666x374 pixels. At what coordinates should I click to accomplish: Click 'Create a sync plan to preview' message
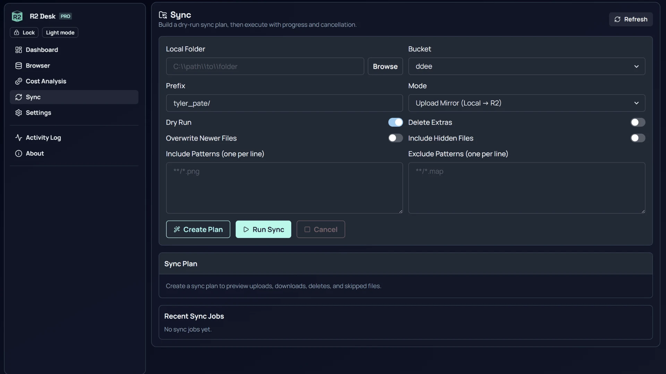tap(273, 286)
